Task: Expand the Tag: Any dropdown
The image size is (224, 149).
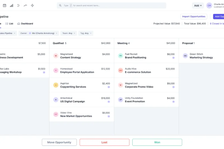Action: coord(86,33)
